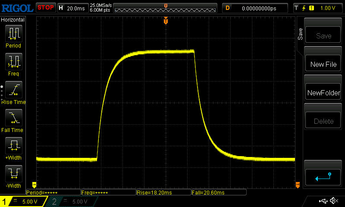Click the greyed Delete menu button
This screenshot has height=207, width=345.
323,120
